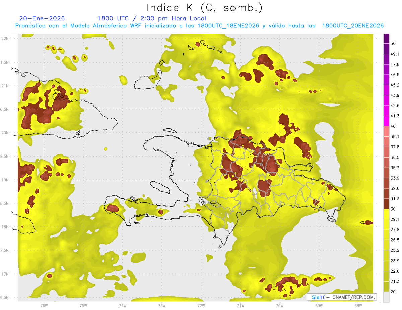Select the "71W" longitude label
This screenshot has height=310, width=402.
coord(240,305)
